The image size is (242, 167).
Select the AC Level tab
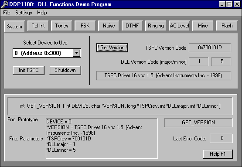[179, 26]
